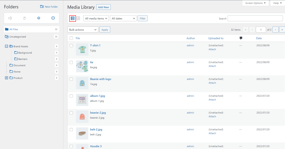Sort by Author column header
Image resolution: width=285 pixels, height=149 pixels.
point(191,38)
